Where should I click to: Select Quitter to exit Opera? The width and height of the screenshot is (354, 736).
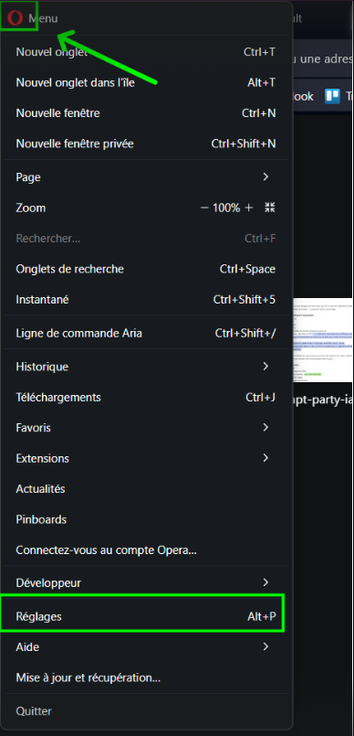[147, 711]
